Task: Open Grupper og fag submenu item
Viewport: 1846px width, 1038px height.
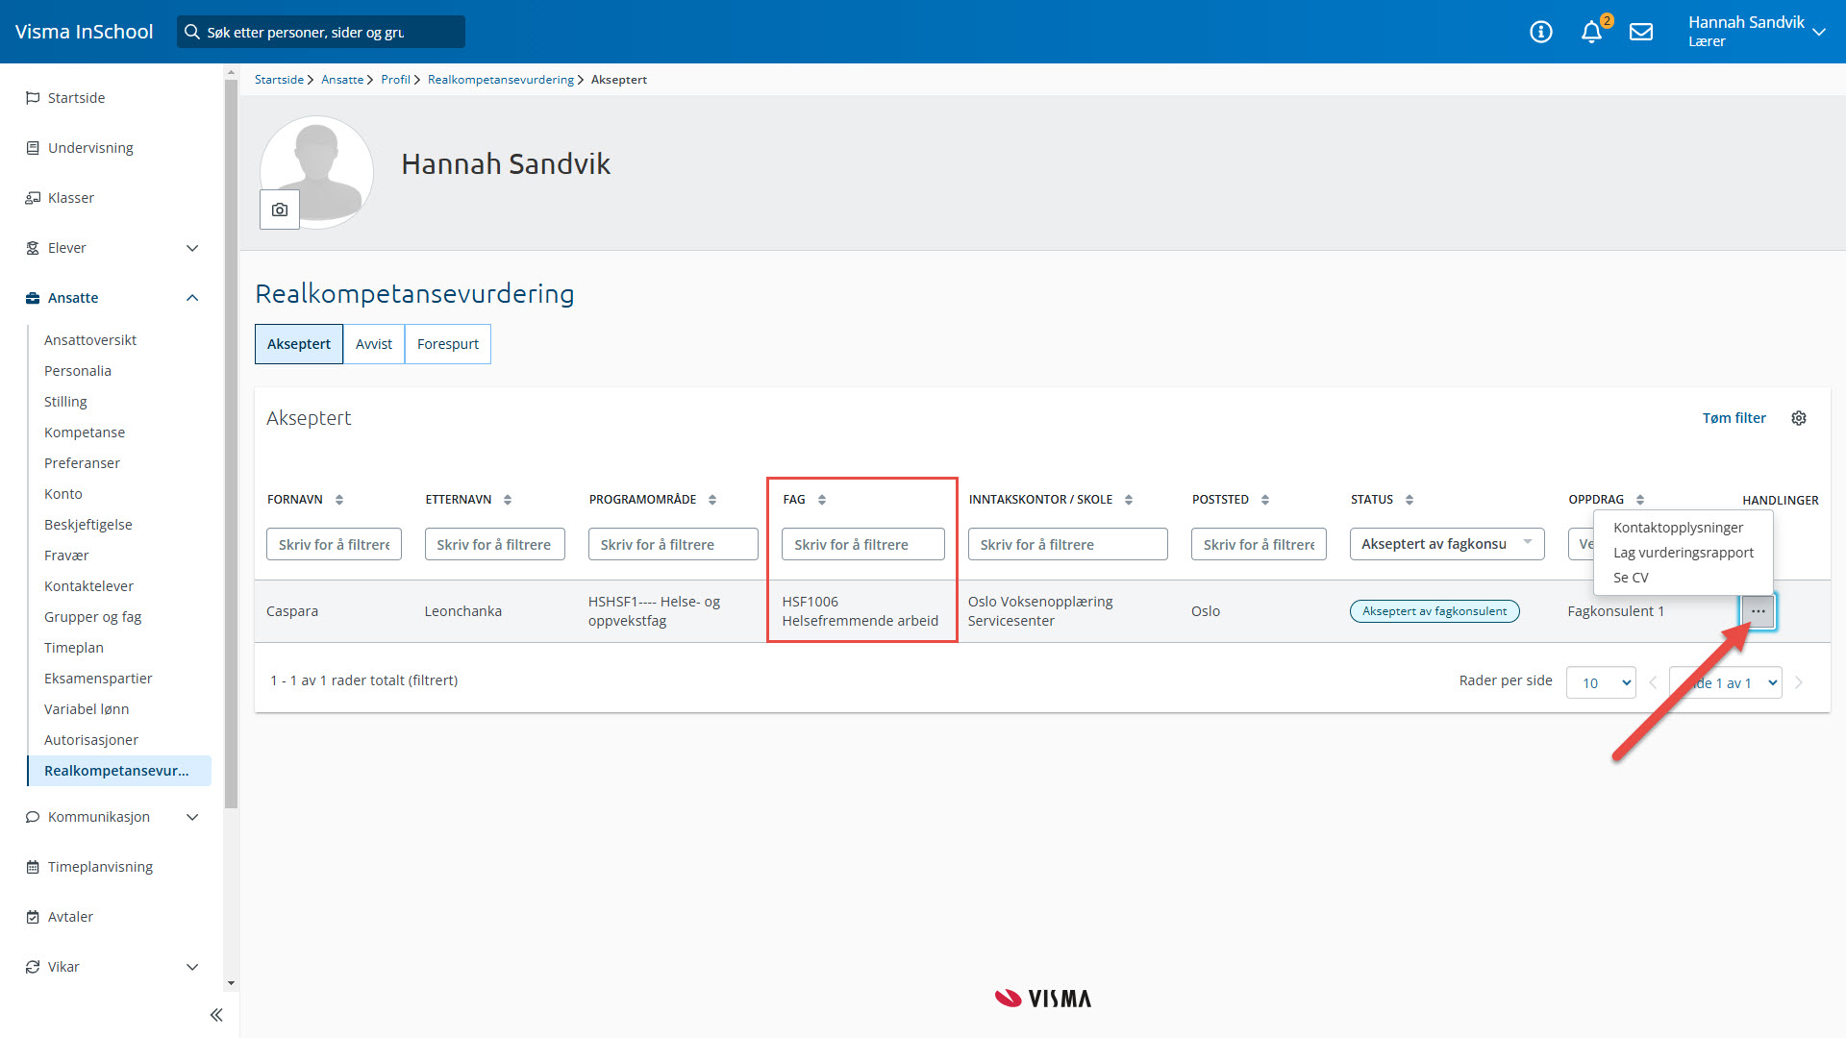Action: tap(92, 617)
